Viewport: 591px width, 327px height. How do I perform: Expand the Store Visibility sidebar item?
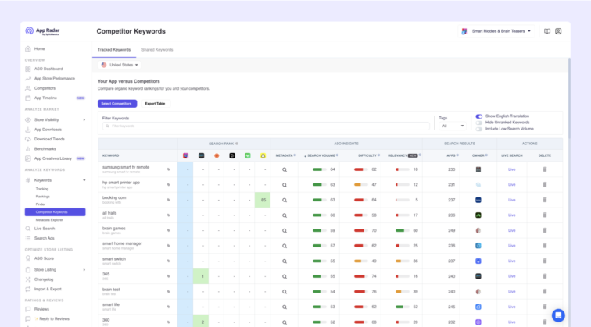(84, 119)
